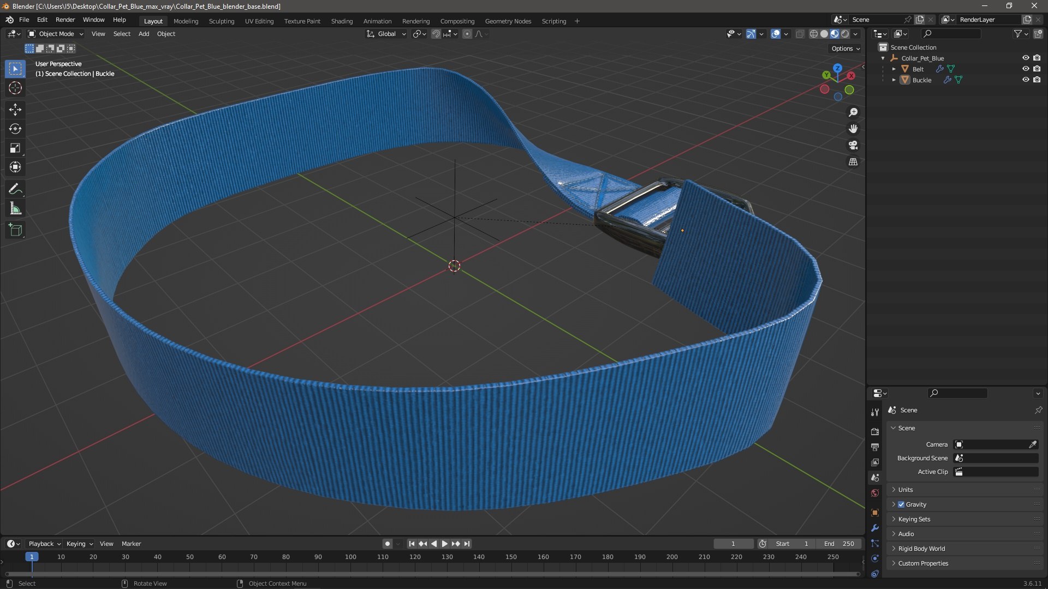Select rendered viewport shading sphere
Image resolution: width=1048 pixels, height=589 pixels.
point(845,34)
